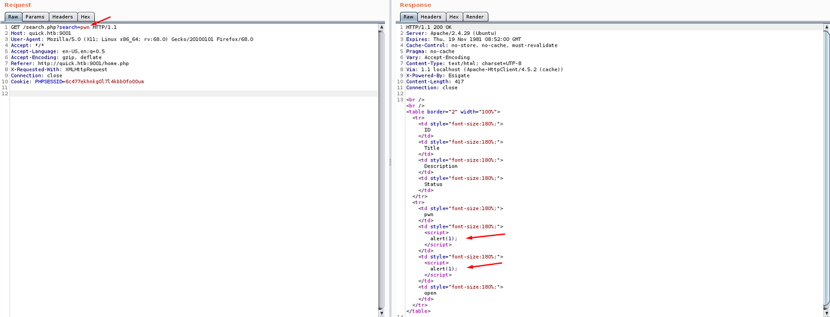The image size is (830, 317).
Task: Click the 'Vary: Accept-Encoding' response line
Action: coord(438,57)
